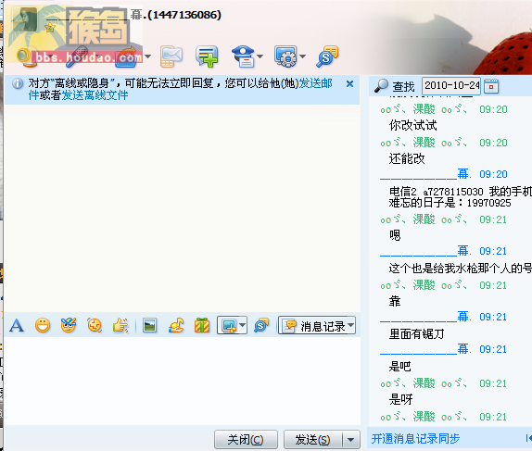This screenshot has width=532, height=451.
Task: Open the 发送离线文件 link
Action: click(95, 95)
